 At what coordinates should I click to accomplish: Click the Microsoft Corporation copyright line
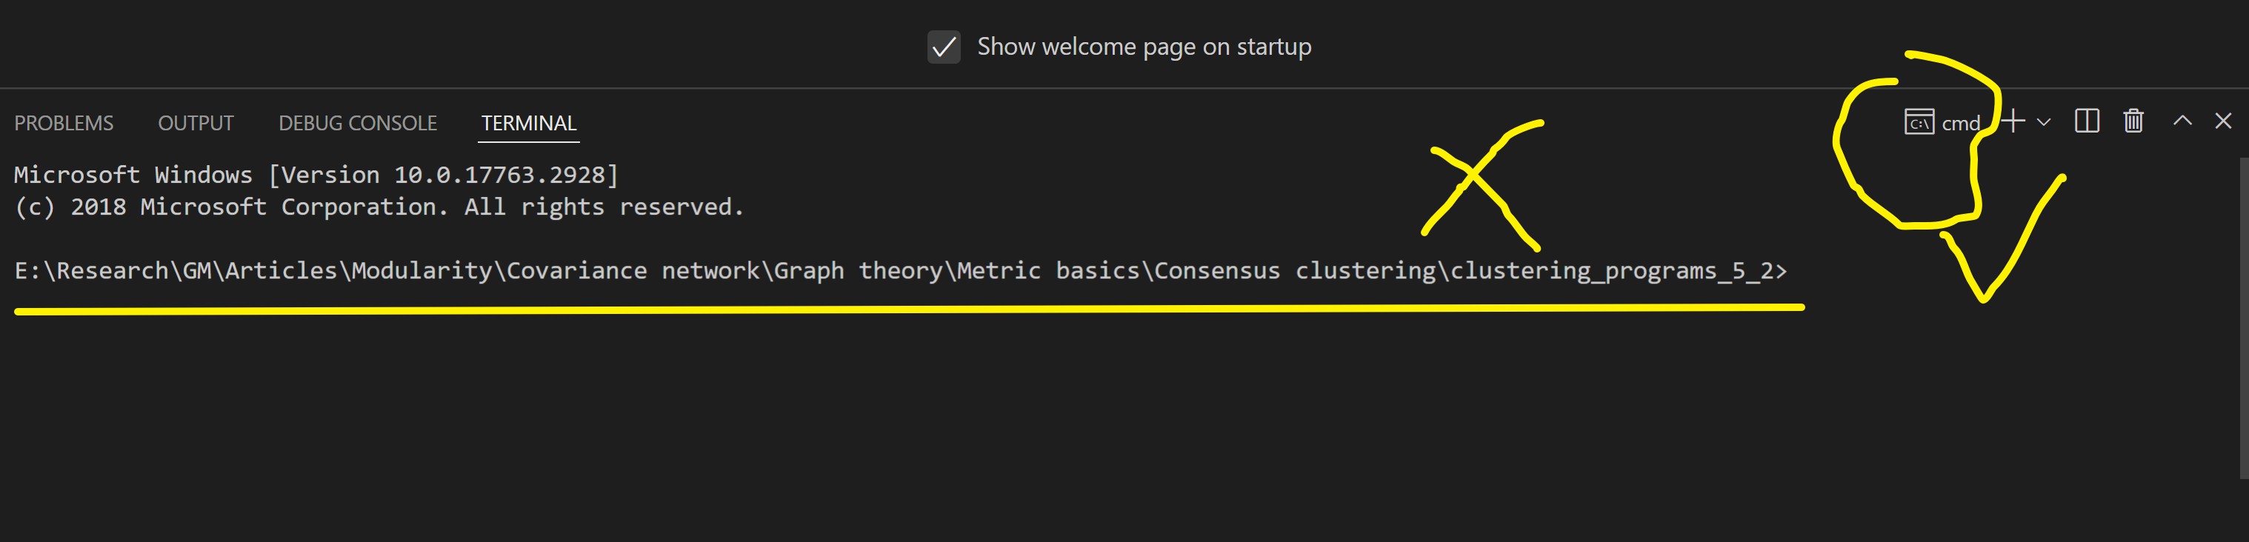pyautogui.click(x=379, y=208)
